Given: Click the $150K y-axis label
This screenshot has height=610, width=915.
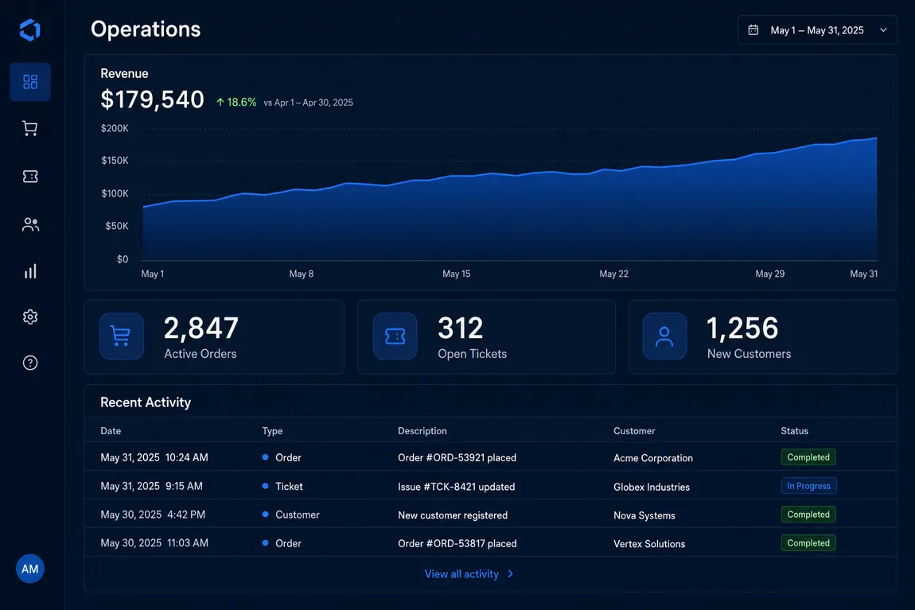Looking at the screenshot, I should 115,161.
